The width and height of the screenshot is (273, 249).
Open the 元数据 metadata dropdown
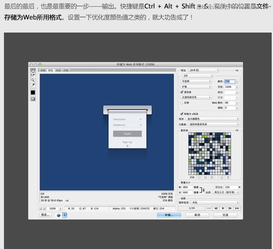tap(214, 124)
